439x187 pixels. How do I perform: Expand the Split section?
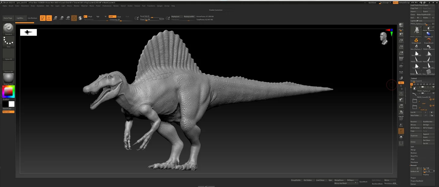point(412,147)
